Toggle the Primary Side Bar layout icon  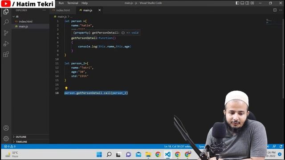click(237, 3)
